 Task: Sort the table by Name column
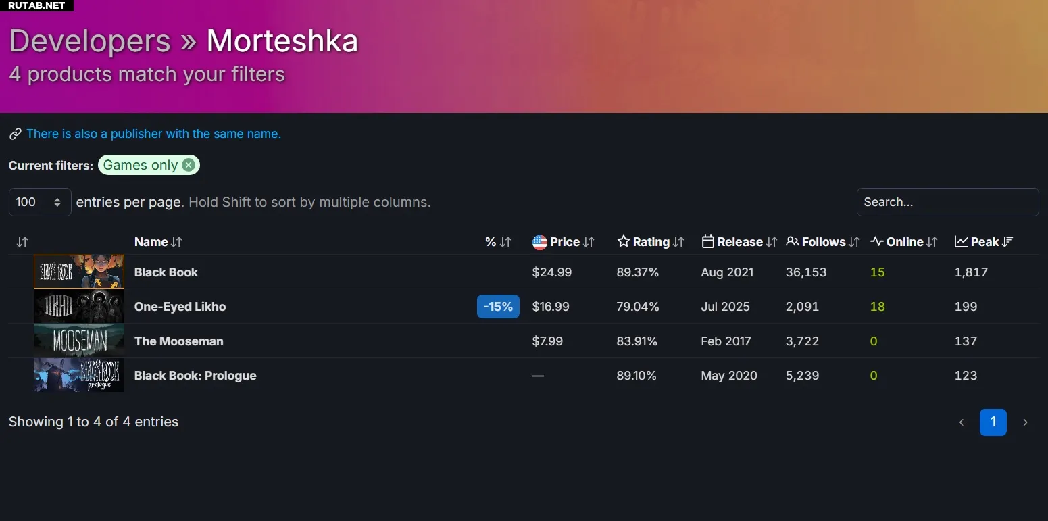pyautogui.click(x=158, y=242)
